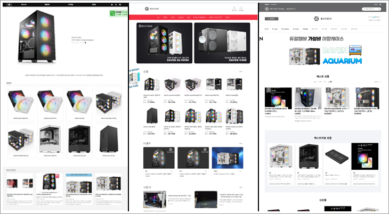The width and height of the screenshot is (389, 214).
Task: Click the 베스트 상품 heading
Action: (323, 76)
